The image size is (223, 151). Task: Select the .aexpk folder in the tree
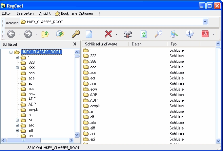click(33, 110)
